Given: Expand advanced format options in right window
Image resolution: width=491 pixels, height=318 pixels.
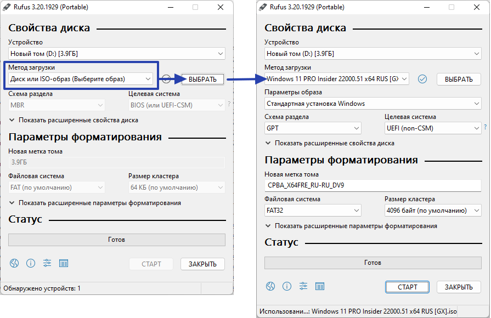Looking at the screenshot, I should (351, 226).
